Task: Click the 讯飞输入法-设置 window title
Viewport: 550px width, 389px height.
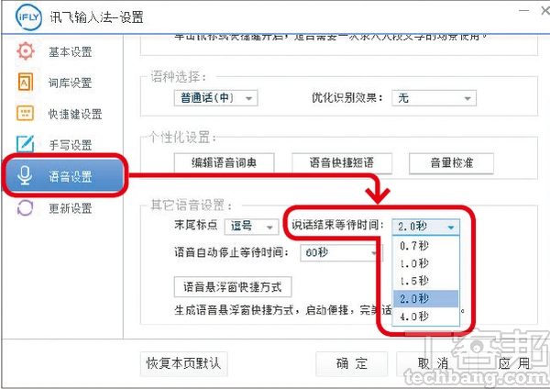Action: pos(96,17)
